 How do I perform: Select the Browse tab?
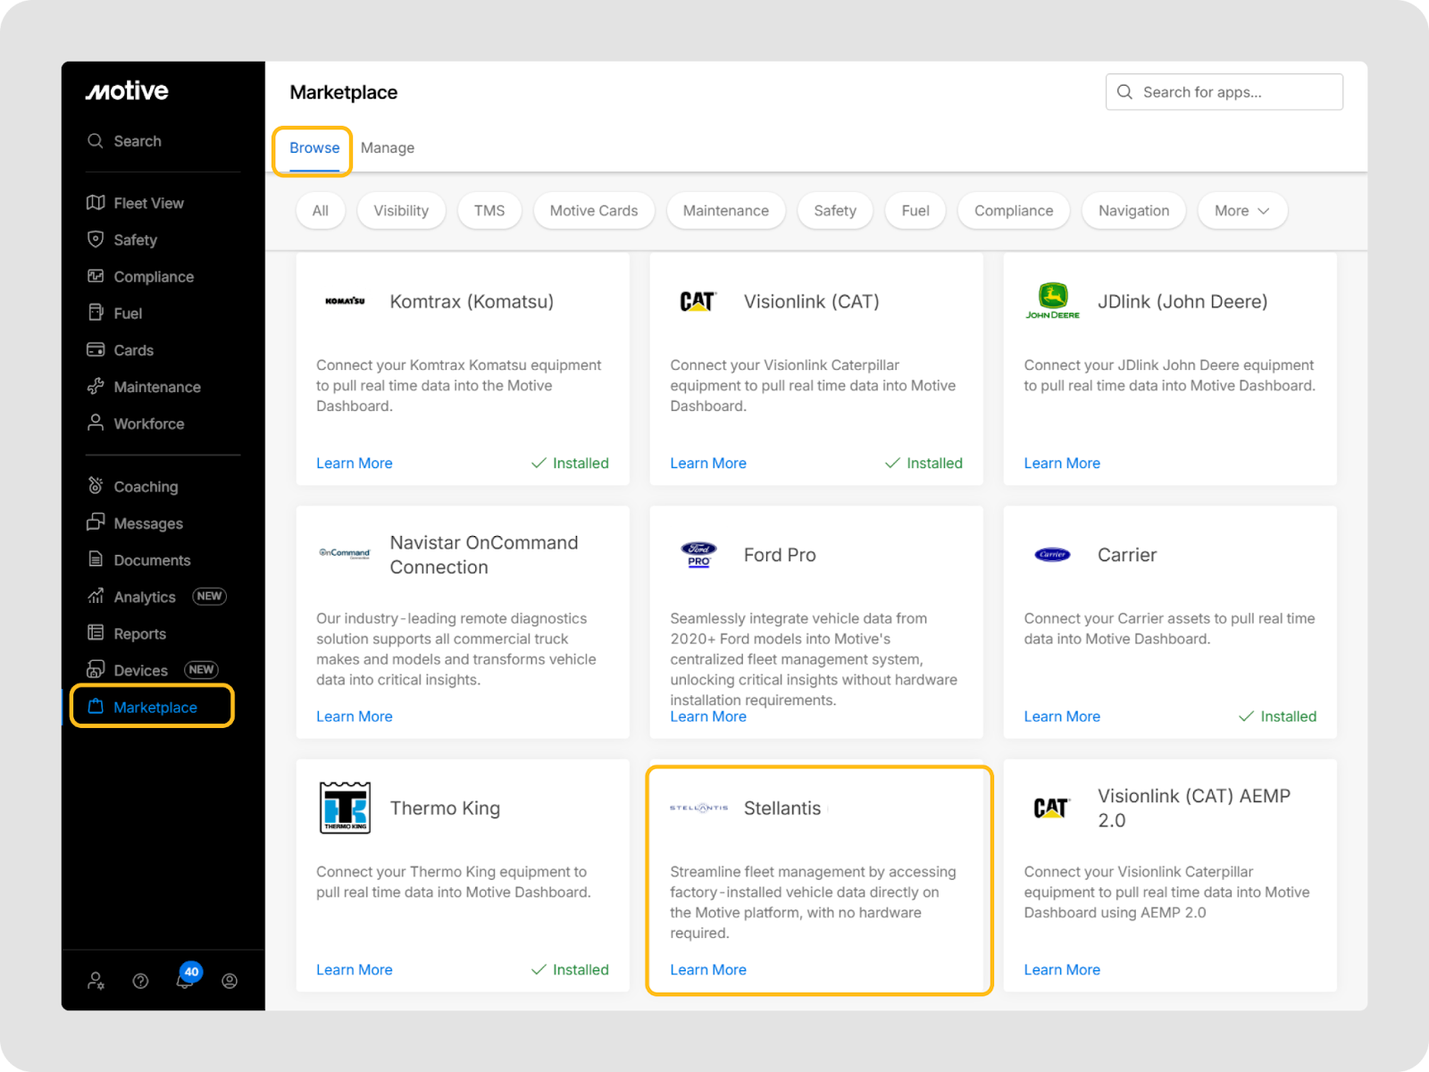pos(314,148)
